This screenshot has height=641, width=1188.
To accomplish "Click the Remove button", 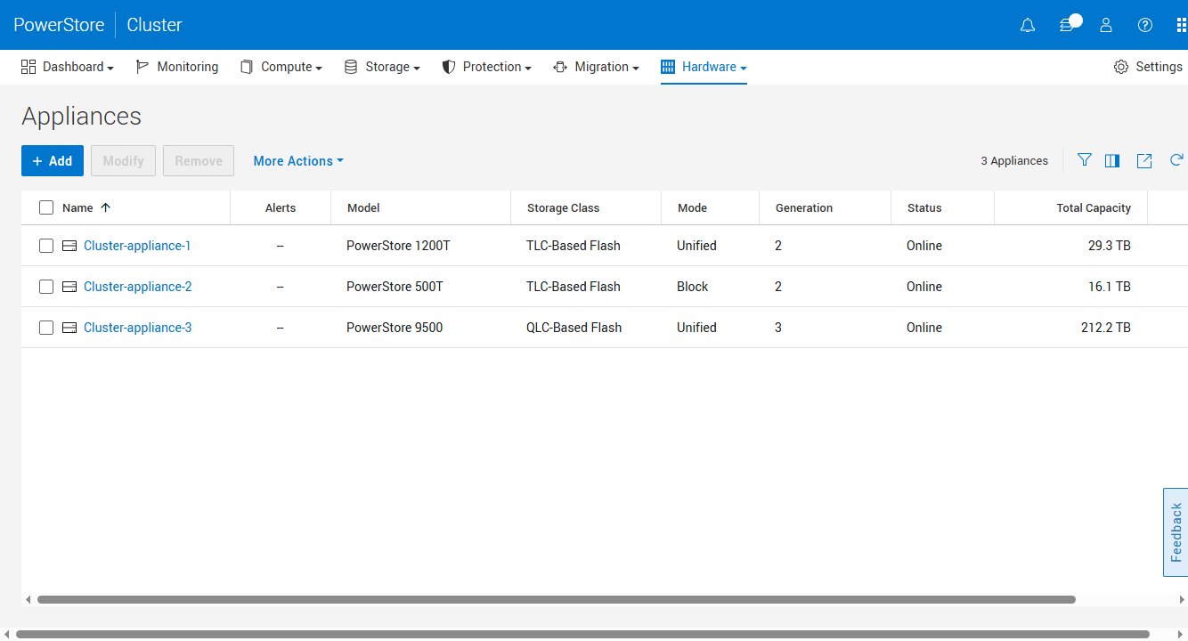I will 199,161.
